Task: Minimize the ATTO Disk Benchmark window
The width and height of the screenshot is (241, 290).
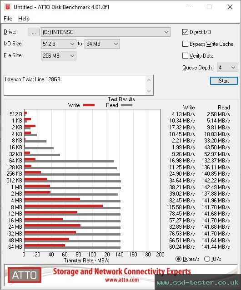Action: click(x=189, y=7)
